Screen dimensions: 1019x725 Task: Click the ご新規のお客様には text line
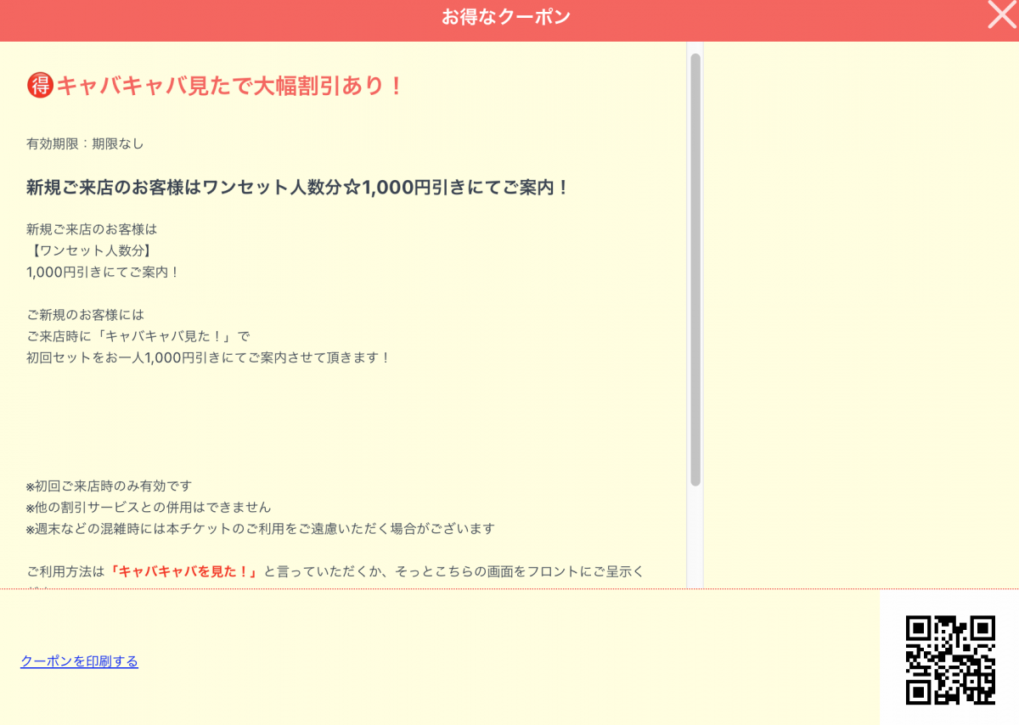coord(85,315)
